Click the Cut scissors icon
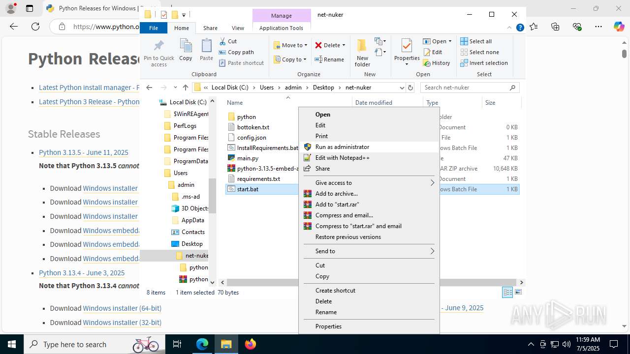Image resolution: width=630 pixels, height=354 pixels. point(222,41)
